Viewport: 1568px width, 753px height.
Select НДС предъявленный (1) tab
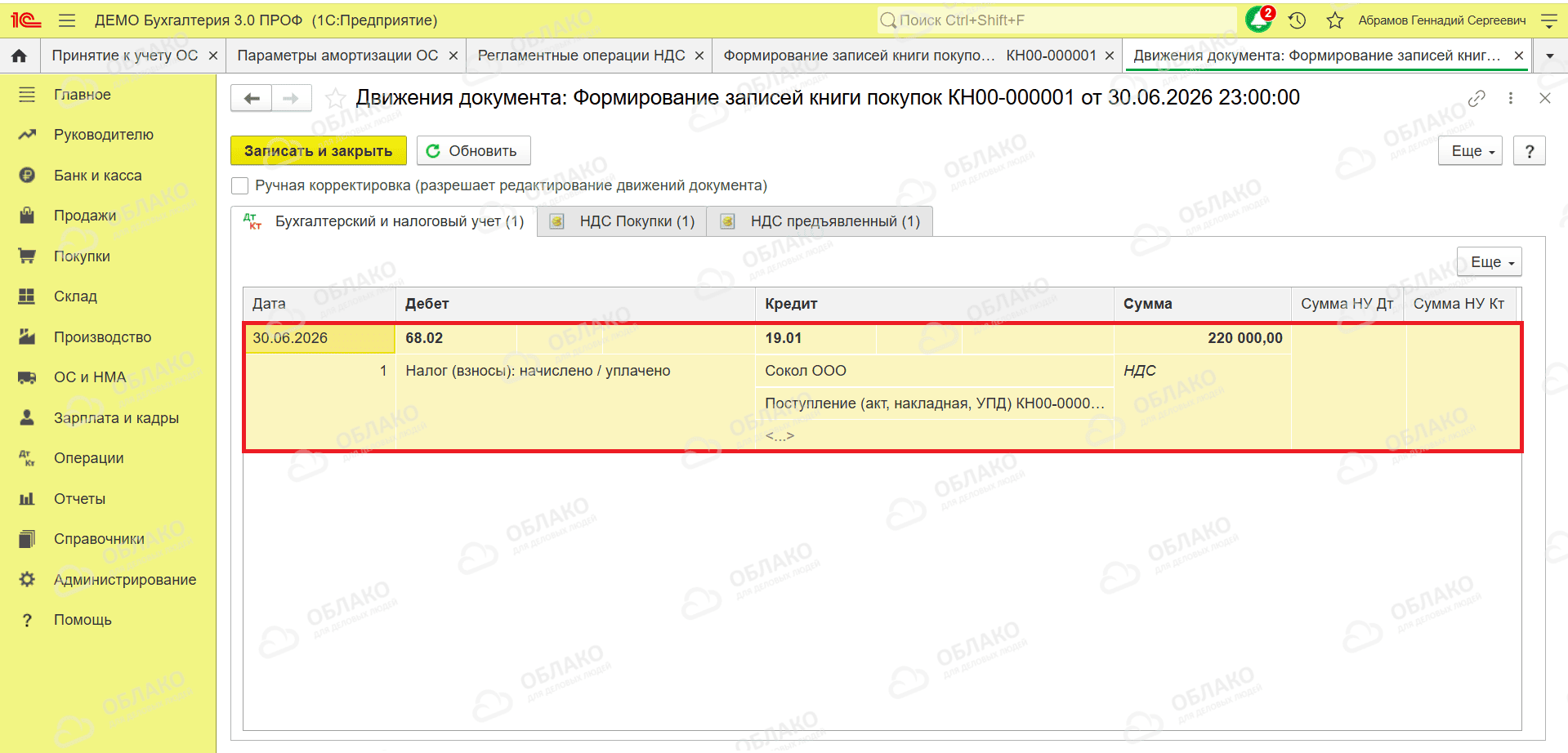tap(820, 221)
